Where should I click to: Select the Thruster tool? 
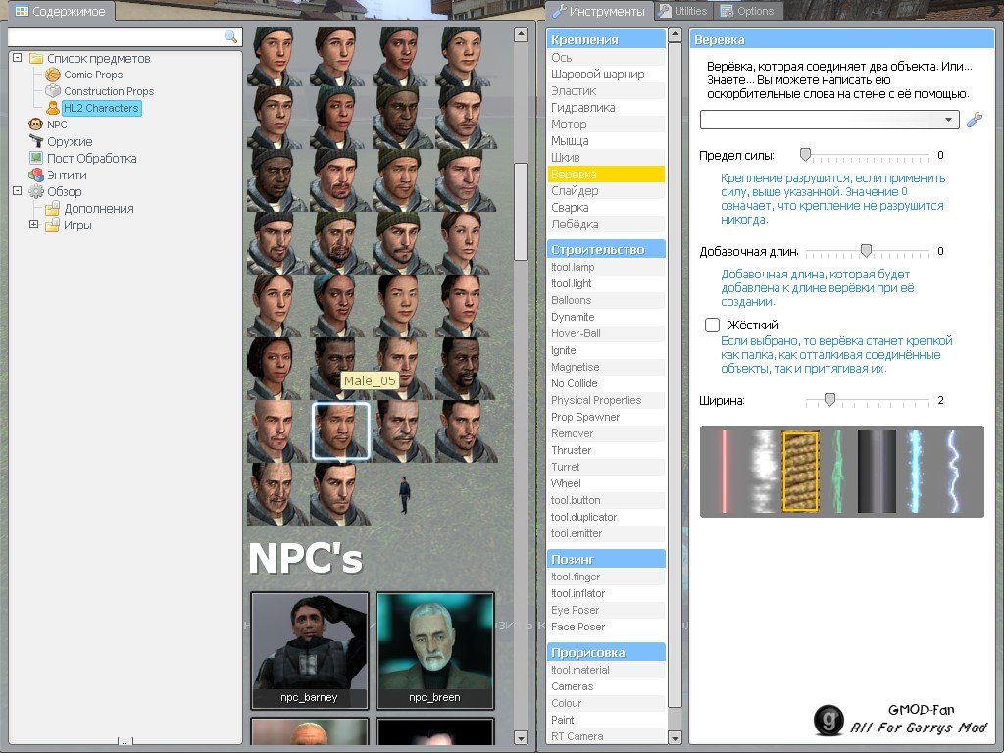[x=606, y=450]
